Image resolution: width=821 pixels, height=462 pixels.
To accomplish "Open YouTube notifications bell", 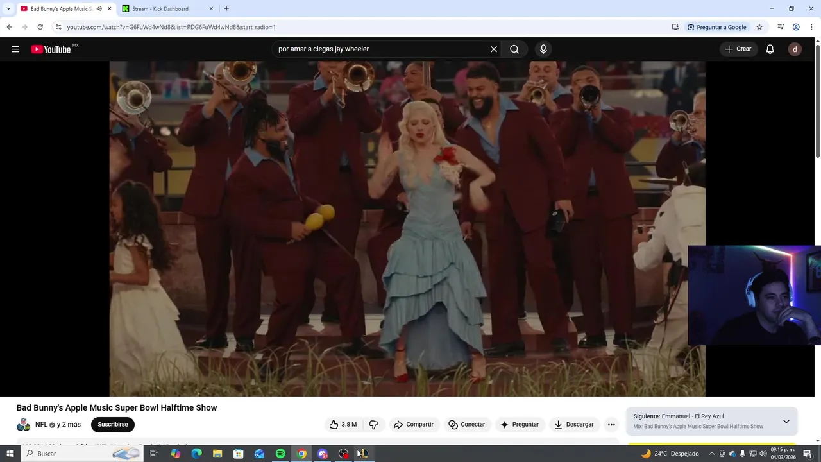I will (x=770, y=49).
